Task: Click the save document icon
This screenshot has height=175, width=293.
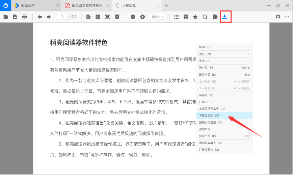Action: 15,17
